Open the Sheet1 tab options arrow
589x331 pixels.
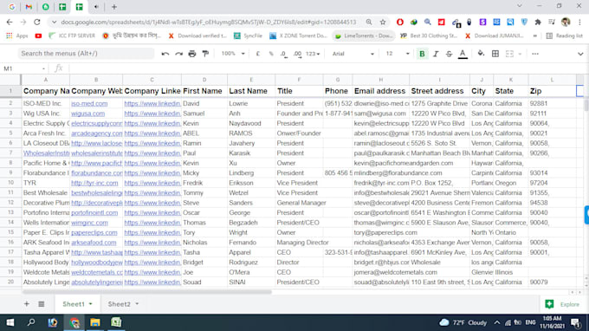click(91, 304)
